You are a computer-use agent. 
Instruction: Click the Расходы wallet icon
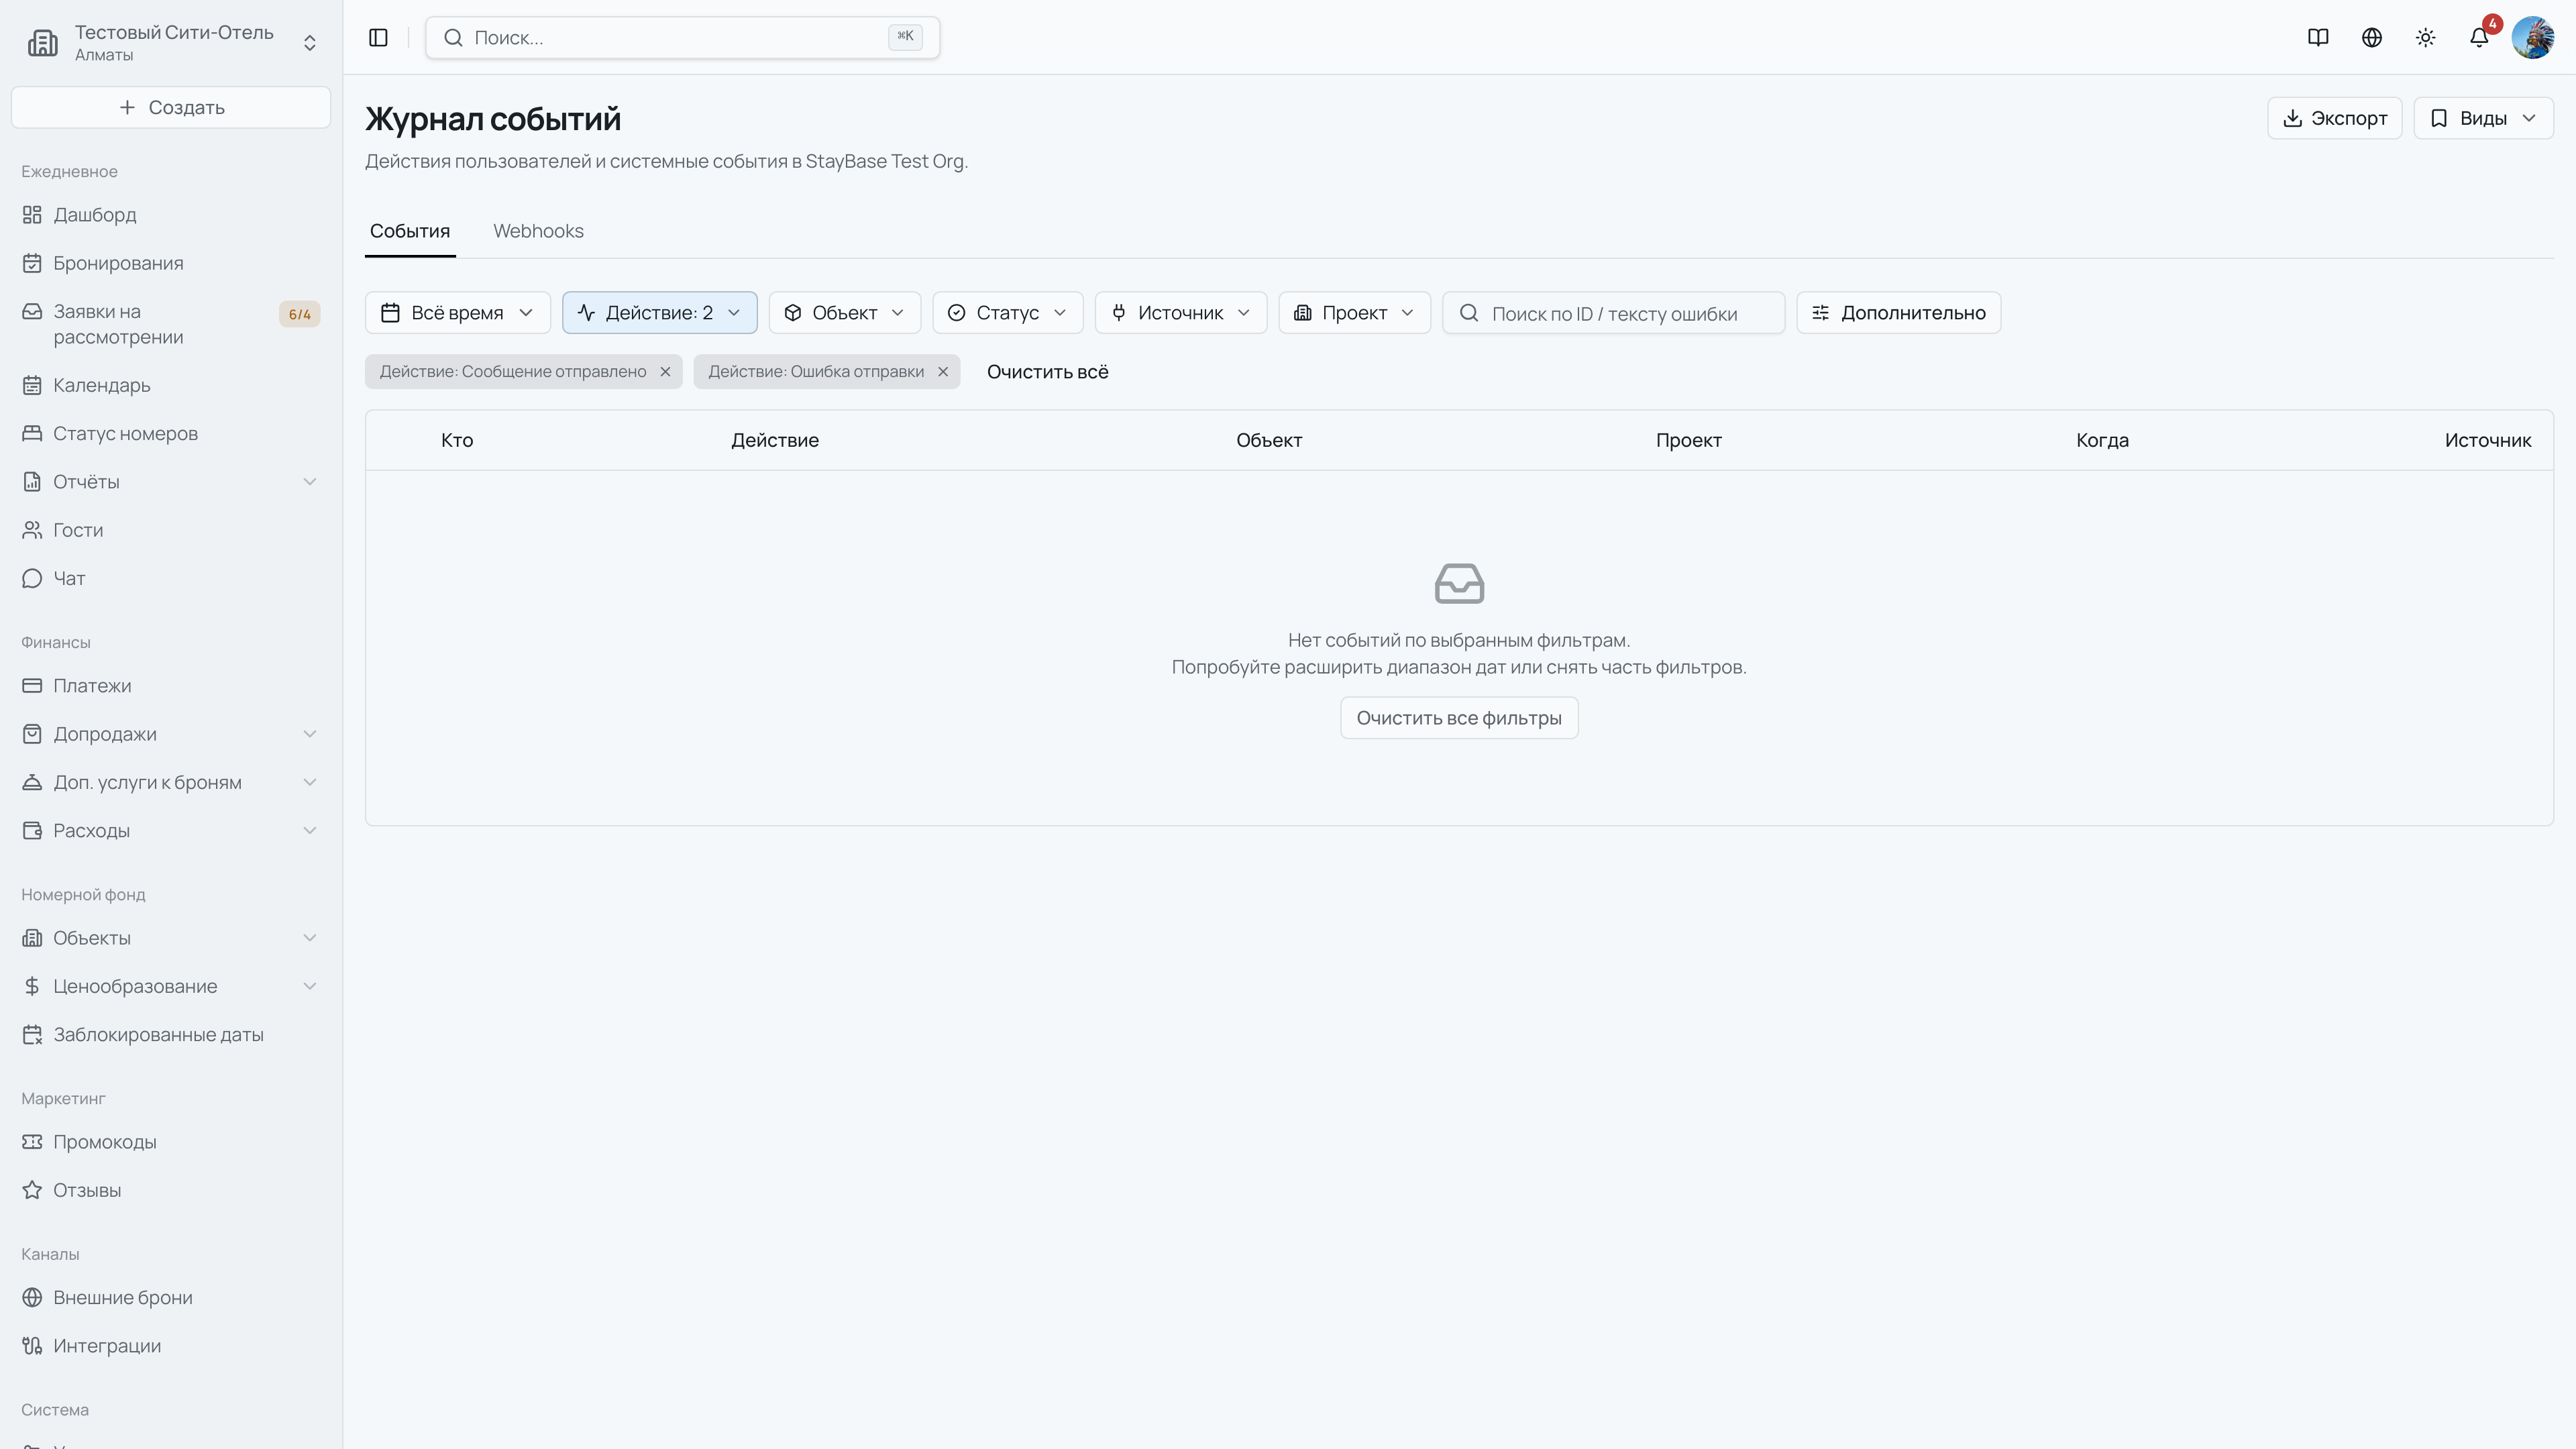32,831
